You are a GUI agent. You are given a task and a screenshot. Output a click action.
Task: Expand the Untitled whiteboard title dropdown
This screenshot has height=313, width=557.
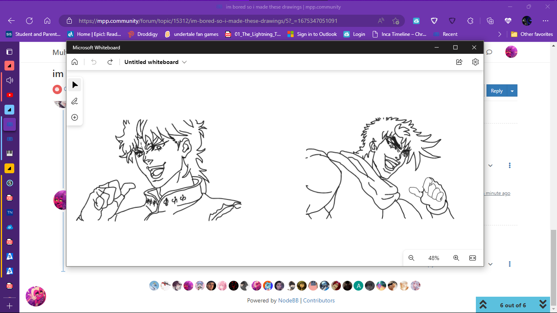tap(184, 62)
